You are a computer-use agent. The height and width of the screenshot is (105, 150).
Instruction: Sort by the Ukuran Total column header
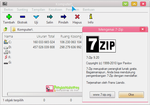(x=46, y=37)
